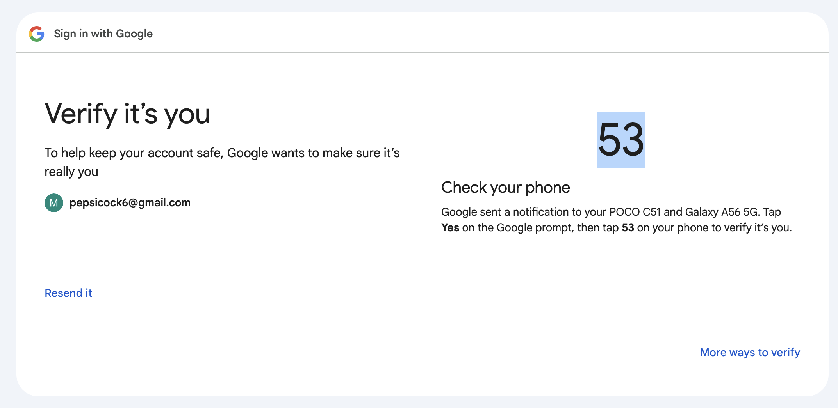
Task: Click the bold "Yes" in the instructions
Action: (450, 228)
